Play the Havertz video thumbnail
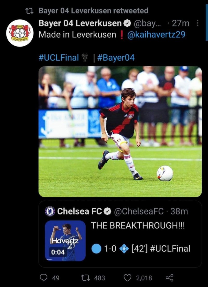 pyautogui.click(x=65, y=240)
